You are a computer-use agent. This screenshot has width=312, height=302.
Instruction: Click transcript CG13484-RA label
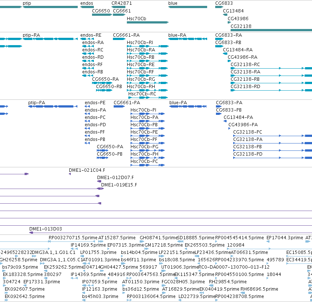238,50
